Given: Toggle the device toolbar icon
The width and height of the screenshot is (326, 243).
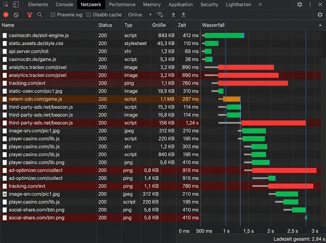Looking at the screenshot, I should pos(16,4).
